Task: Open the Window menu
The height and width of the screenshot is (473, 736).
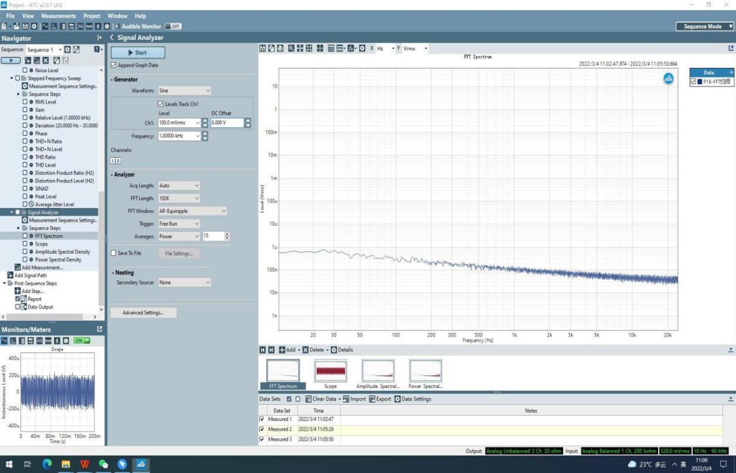Action: (118, 16)
